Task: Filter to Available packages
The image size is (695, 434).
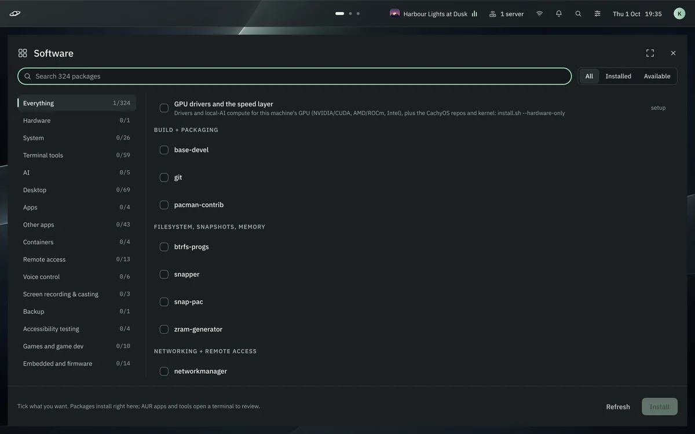Action: pyautogui.click(x=657, y=76)
